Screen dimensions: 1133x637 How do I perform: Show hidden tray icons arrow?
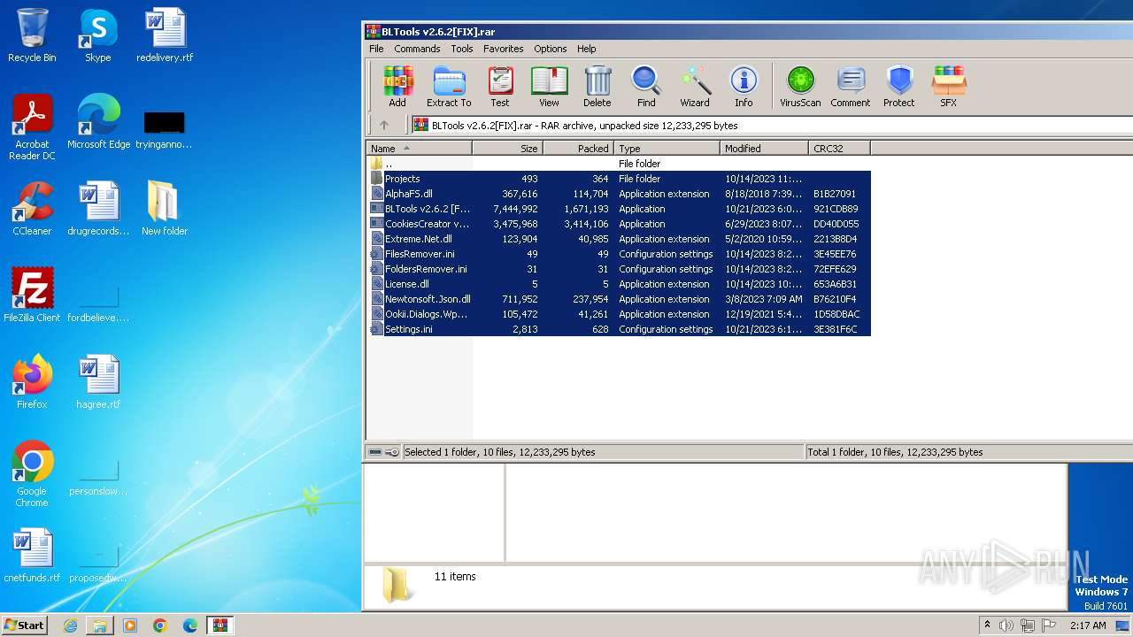pos(987,625)
